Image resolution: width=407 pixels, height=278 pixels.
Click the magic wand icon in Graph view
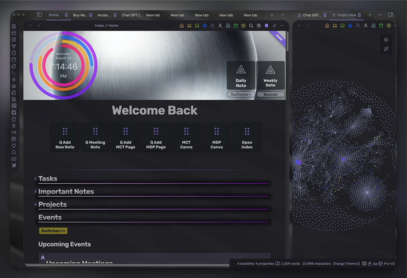coord(386,49)
